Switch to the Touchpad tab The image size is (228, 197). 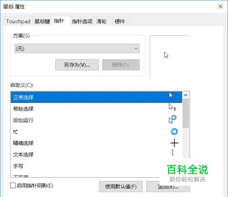[18, 21]
